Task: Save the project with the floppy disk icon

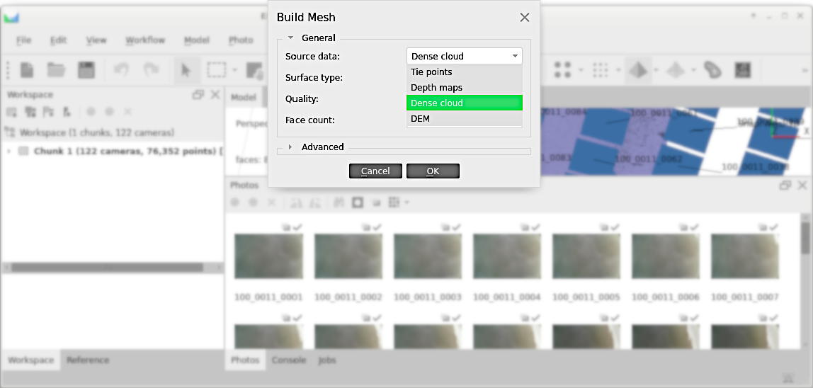Action: coord(86,69)
